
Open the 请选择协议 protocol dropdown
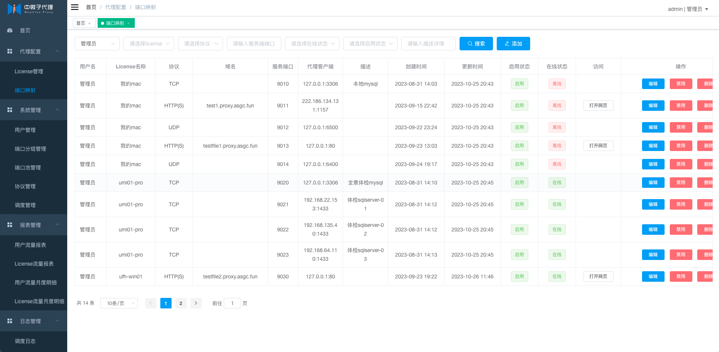(200, 44)
